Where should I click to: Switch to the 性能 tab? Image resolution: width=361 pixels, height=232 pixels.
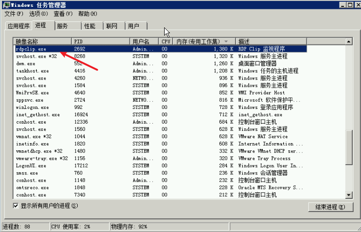tap(92, 26)
